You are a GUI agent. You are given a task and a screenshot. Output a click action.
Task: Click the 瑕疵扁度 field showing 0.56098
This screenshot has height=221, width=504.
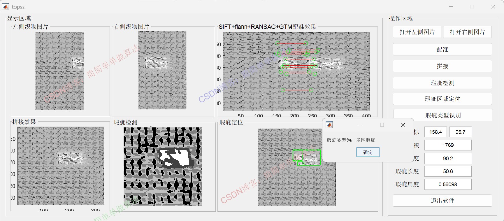[x=448, y=184]
